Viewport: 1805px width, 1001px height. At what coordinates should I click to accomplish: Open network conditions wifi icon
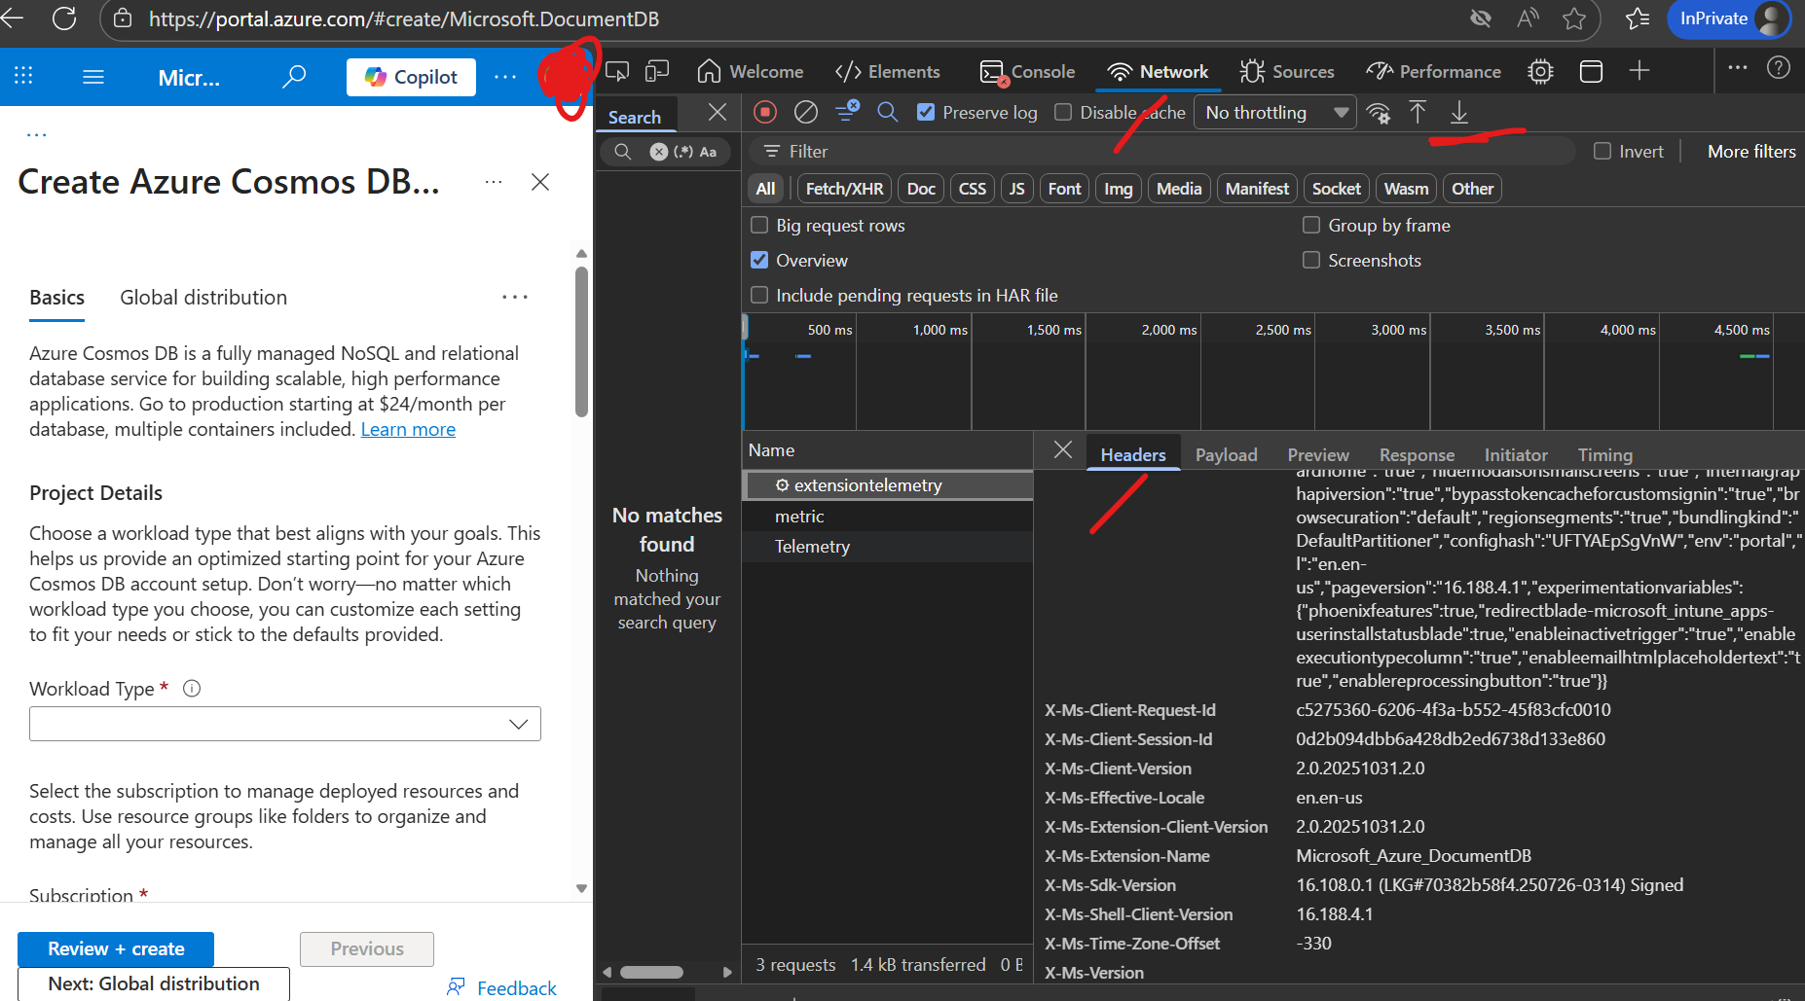tap(1379, 113)
